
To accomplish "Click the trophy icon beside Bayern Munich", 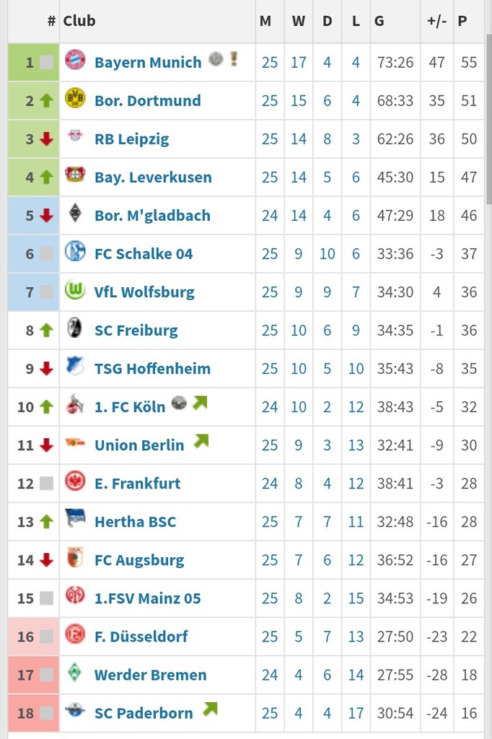I will [234, 59].
